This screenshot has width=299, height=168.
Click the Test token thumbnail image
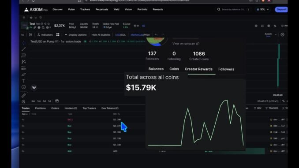[25, 26]
